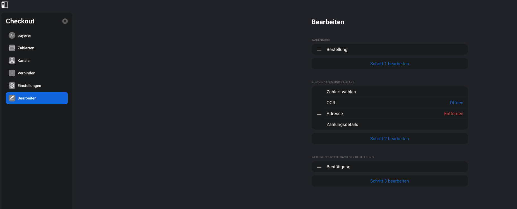The height and width of the screenshot is (209, 517).
Task: Close the Checkout sidebar panel
Action: [65, 21]
